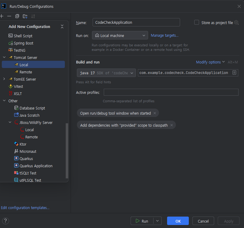Select Ktor configuration type
Viewport: 244px width, 228px height.
[x=33, y=144]
